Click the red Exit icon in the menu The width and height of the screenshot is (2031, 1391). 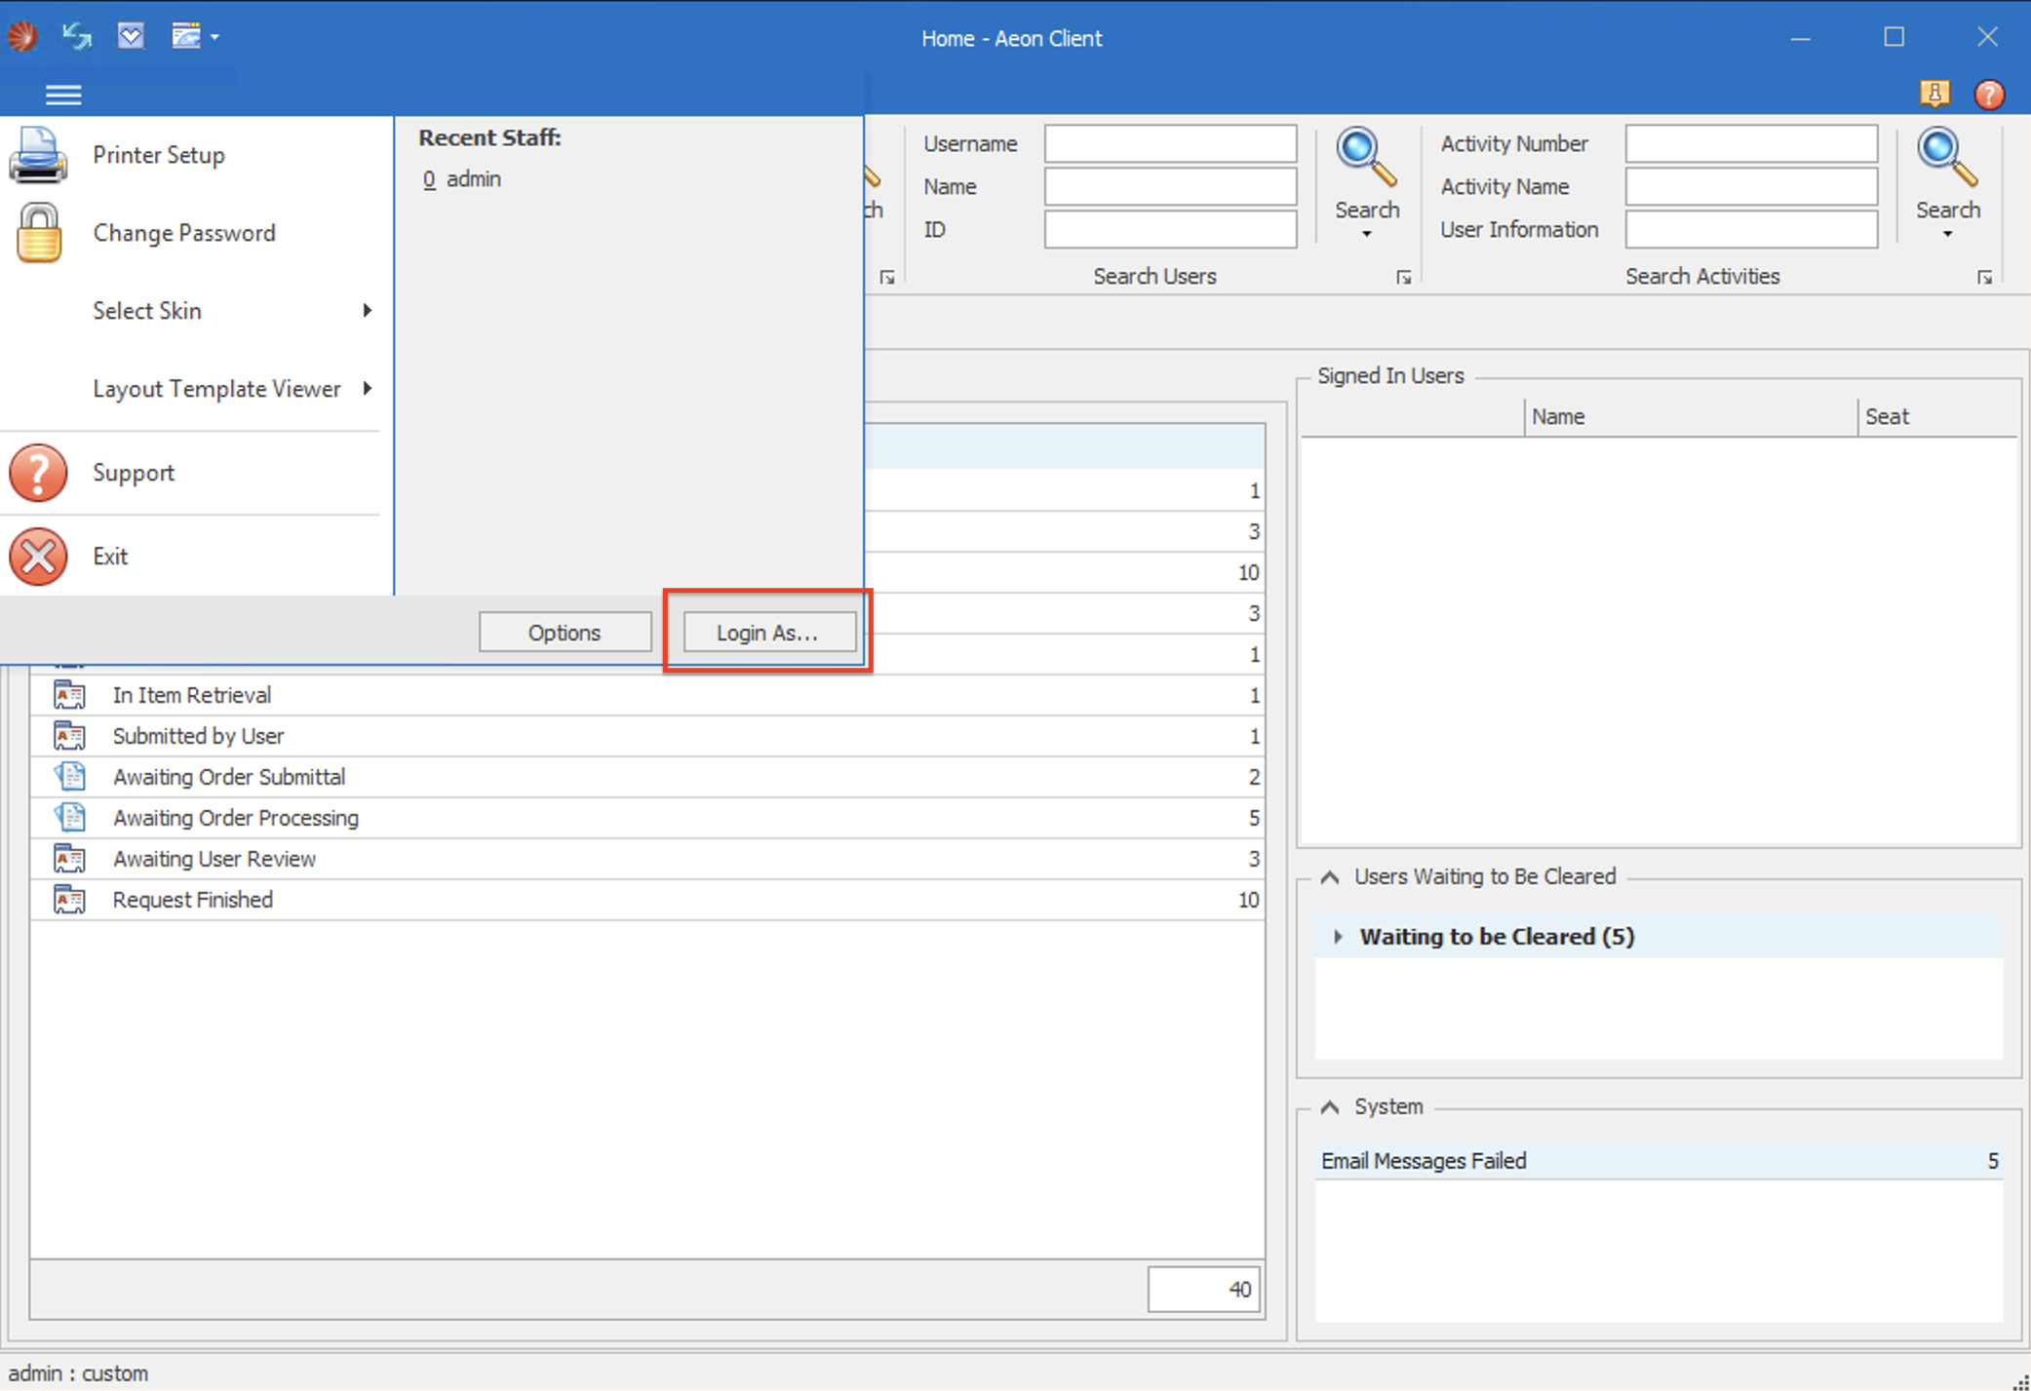coord(38,556)
